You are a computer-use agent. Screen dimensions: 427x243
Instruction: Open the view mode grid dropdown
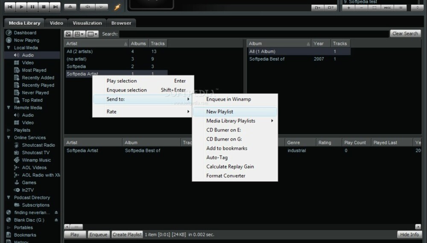(79, 34)
